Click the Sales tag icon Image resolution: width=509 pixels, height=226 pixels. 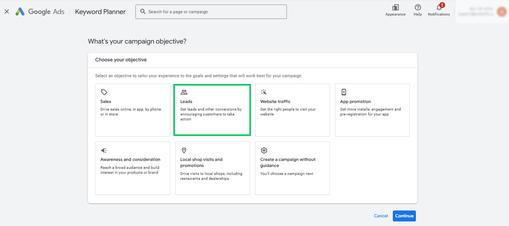pyautogui.click(x=104, y=92)
